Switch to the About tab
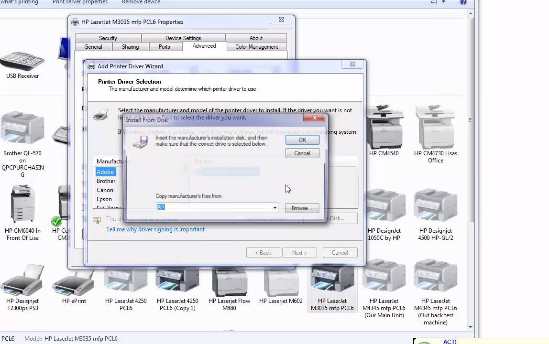The width and height of the screenshot is (549, 344). 256,38
